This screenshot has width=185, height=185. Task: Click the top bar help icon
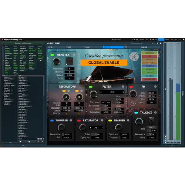(x=184, y=40)
